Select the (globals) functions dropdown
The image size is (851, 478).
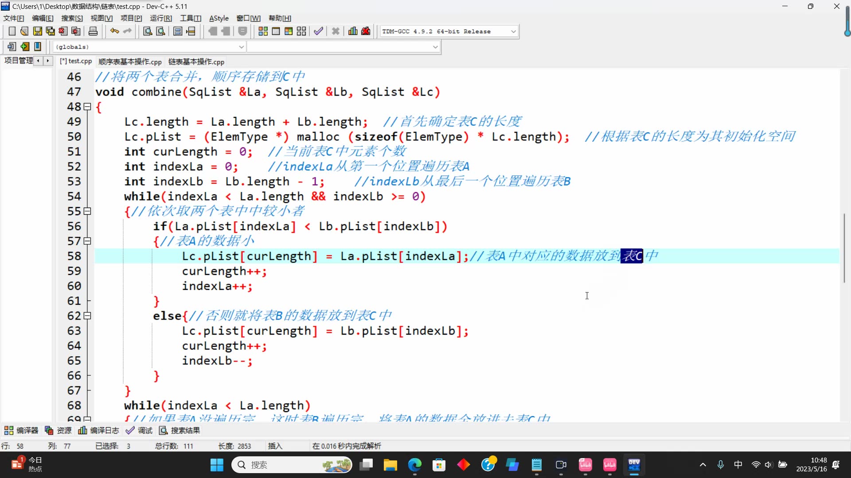(x=150, y=46)
